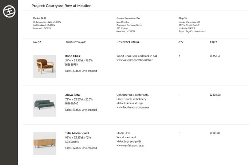Viewport: 249px width, 165px height.
Task: Open the Talia Mediaboard product image
Action: (44, 143)
